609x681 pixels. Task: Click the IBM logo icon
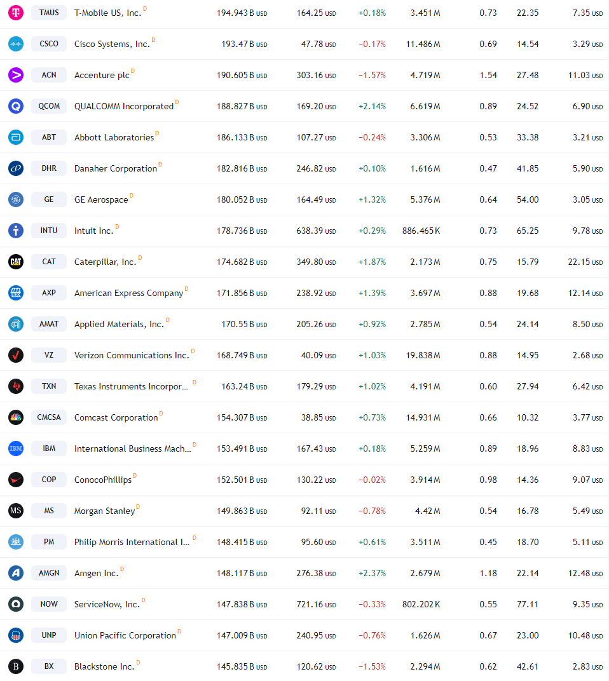[16, 448]
